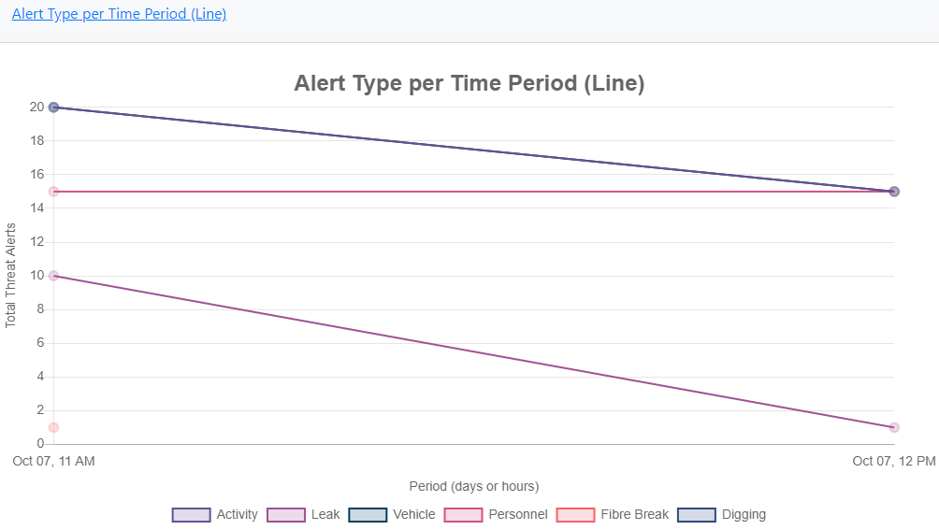This screenshot has width=939, height=530.
Task: Click the Leak data point at 12 PM
Action: 894,427
